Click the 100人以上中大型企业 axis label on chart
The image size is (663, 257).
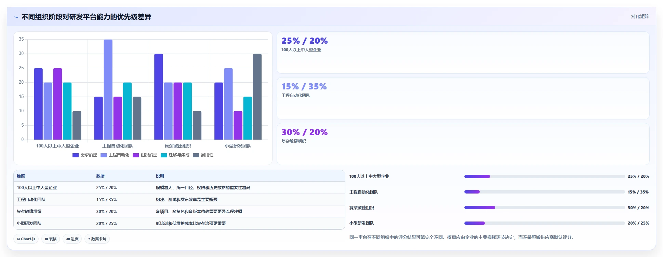click(x=57, y=146)
